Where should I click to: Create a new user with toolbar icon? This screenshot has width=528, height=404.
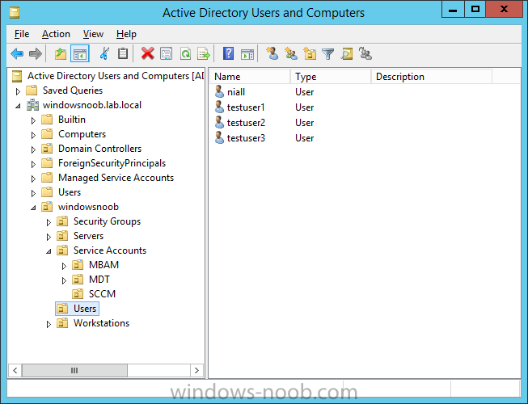[272, 54]
